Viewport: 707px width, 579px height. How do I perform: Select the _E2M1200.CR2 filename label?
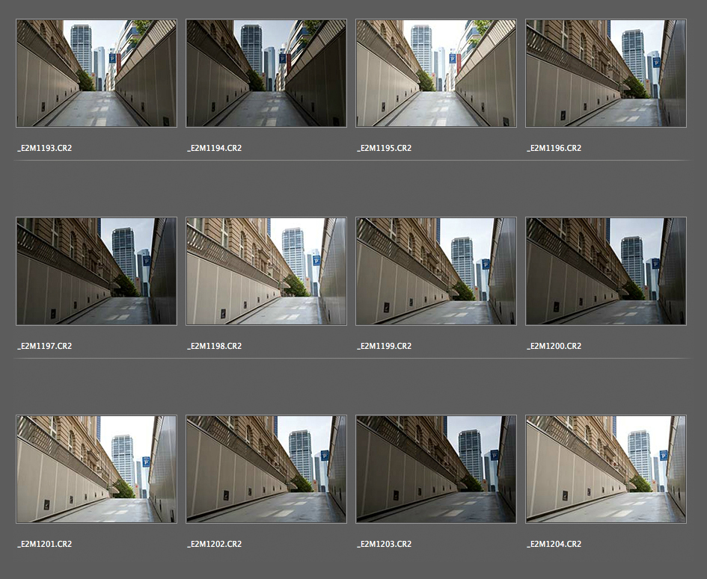(x=554, y=347)
